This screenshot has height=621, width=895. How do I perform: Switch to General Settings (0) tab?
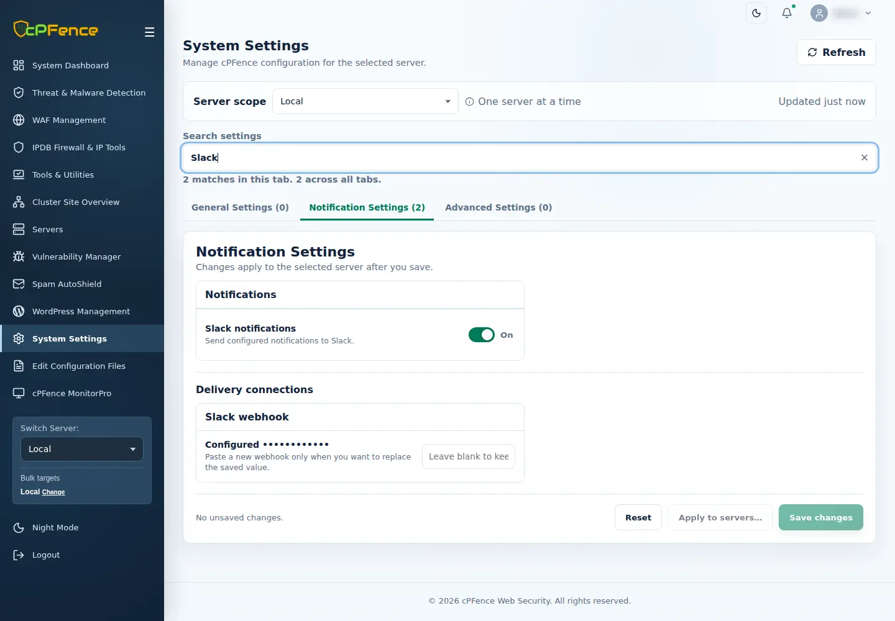click(240, 207)
